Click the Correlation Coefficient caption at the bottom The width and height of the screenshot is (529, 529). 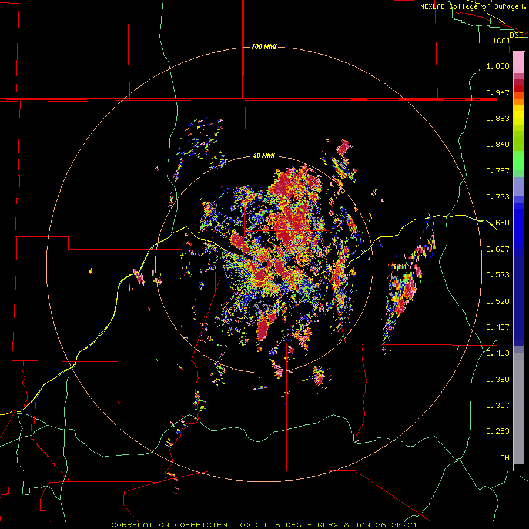pos(264,525)
